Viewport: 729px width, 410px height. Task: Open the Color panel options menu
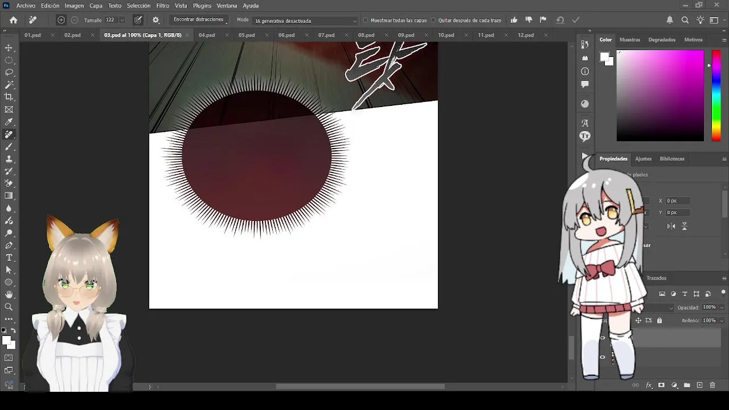point(724,40)
